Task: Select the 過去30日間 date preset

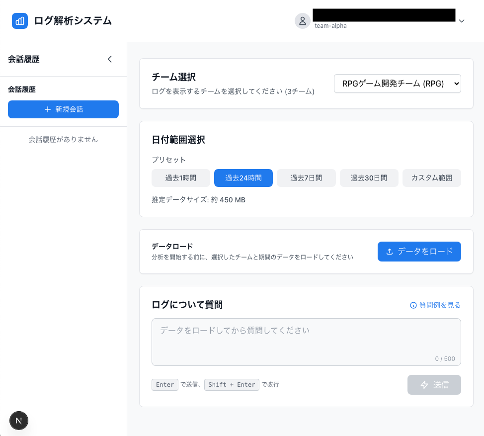Action: pos(369,177)
